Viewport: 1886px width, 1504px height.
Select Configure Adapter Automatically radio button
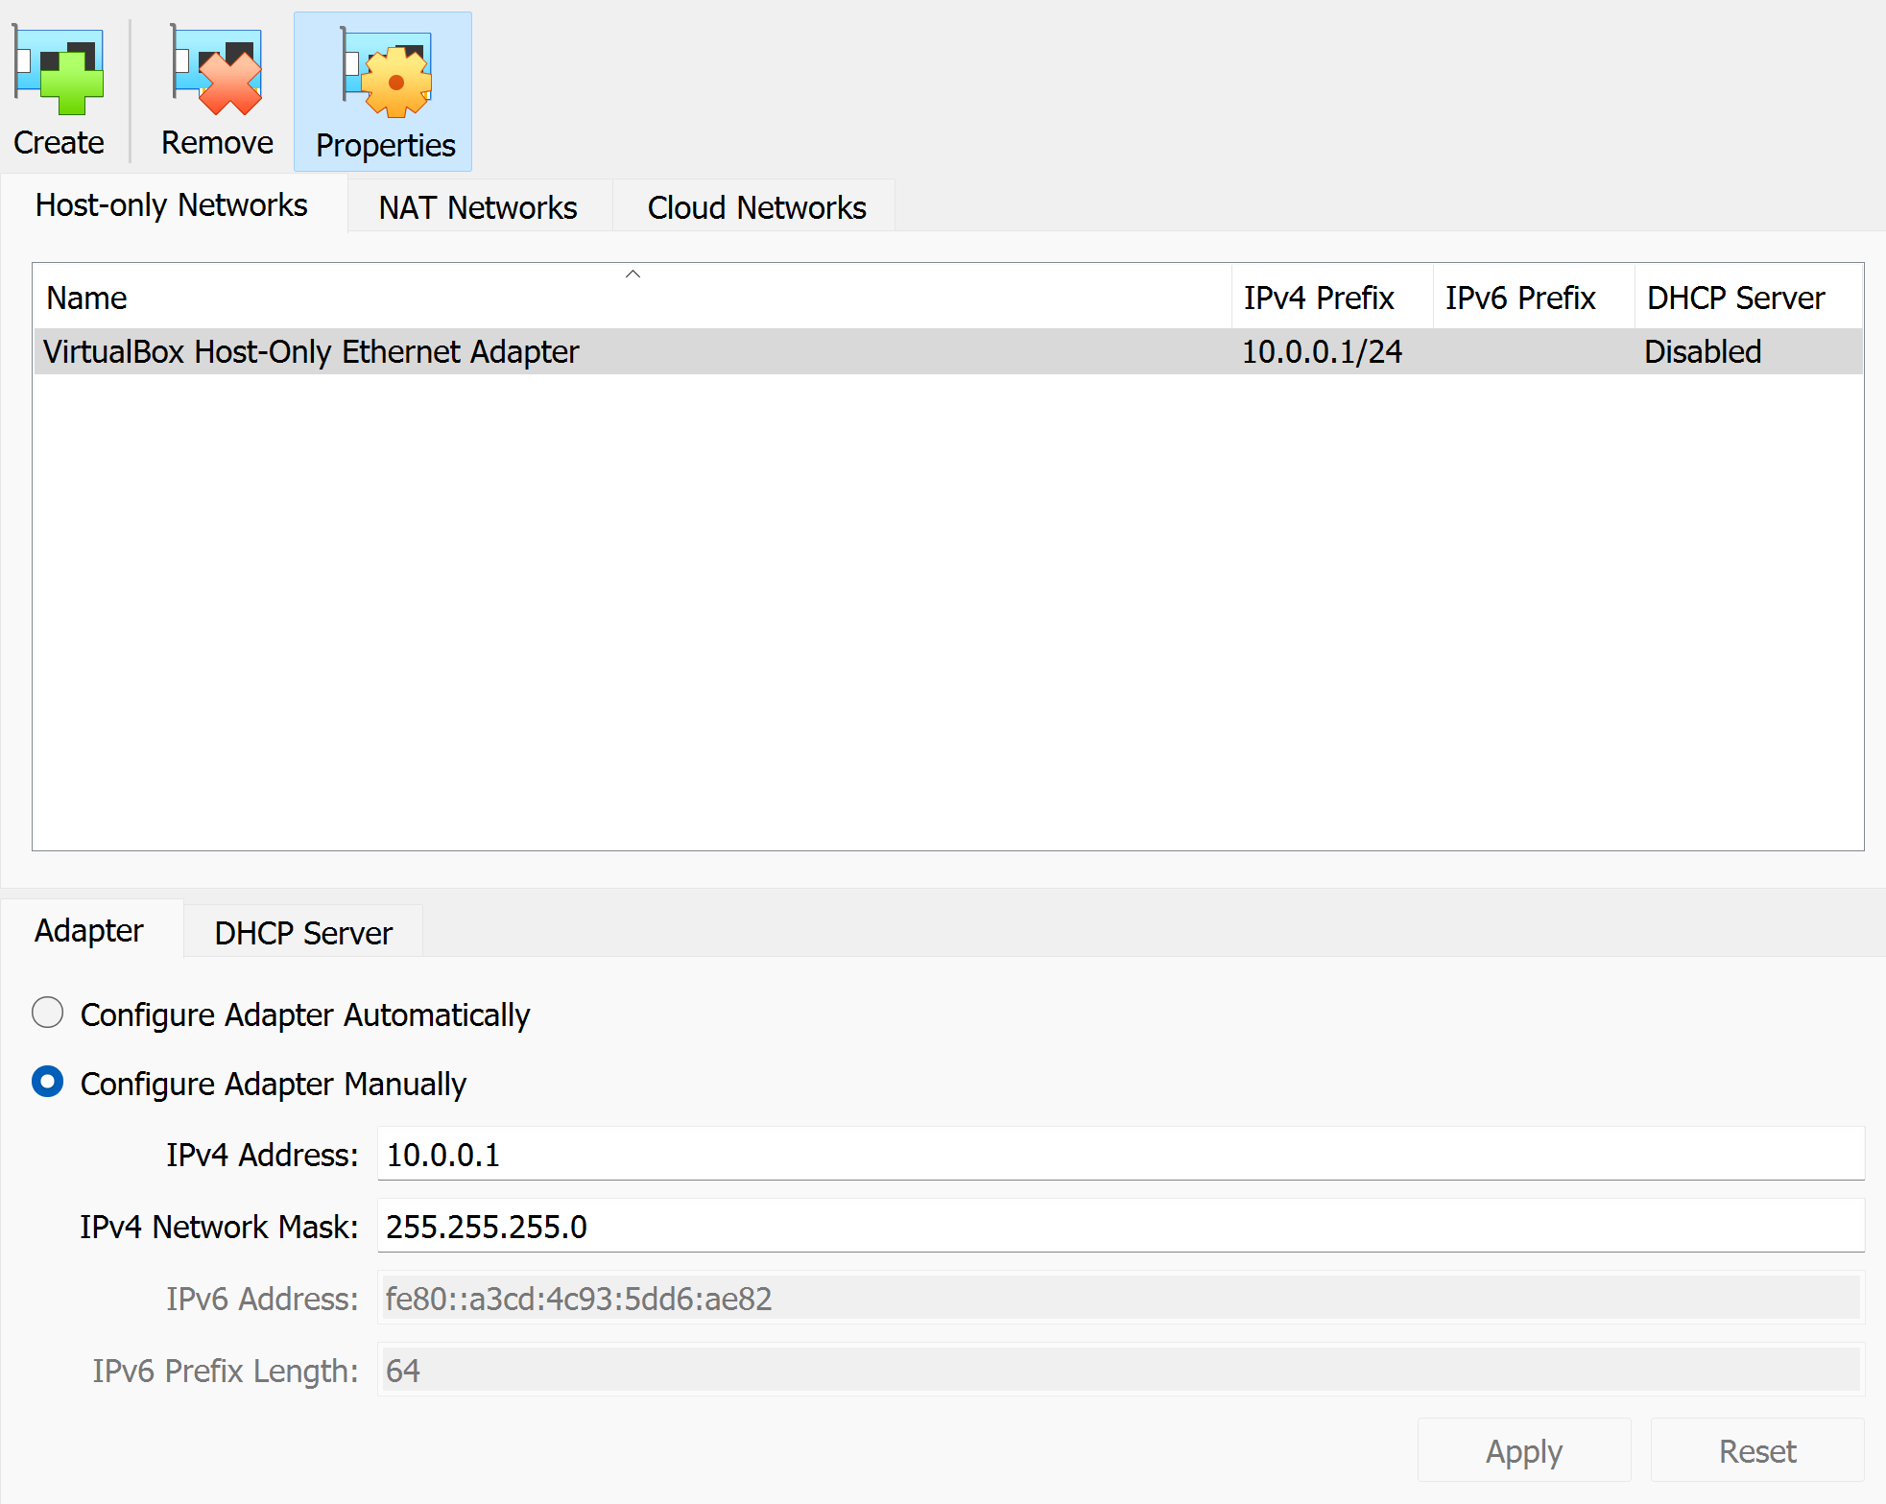[x=48, y=1013]
